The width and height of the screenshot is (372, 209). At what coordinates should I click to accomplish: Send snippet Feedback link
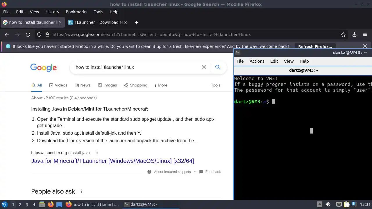coord(213,172)
